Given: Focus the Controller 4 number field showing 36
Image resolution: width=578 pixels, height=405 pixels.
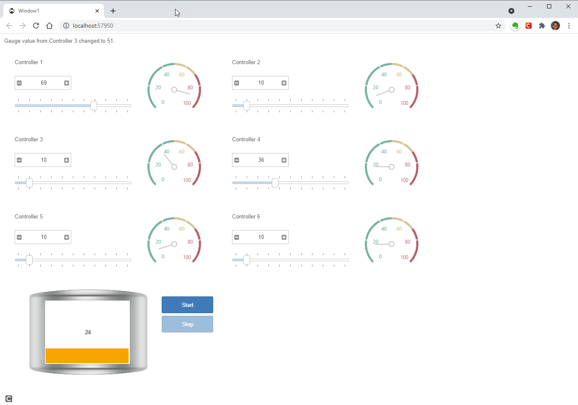Looking at the screenshot, I should [x=261, y=160].
